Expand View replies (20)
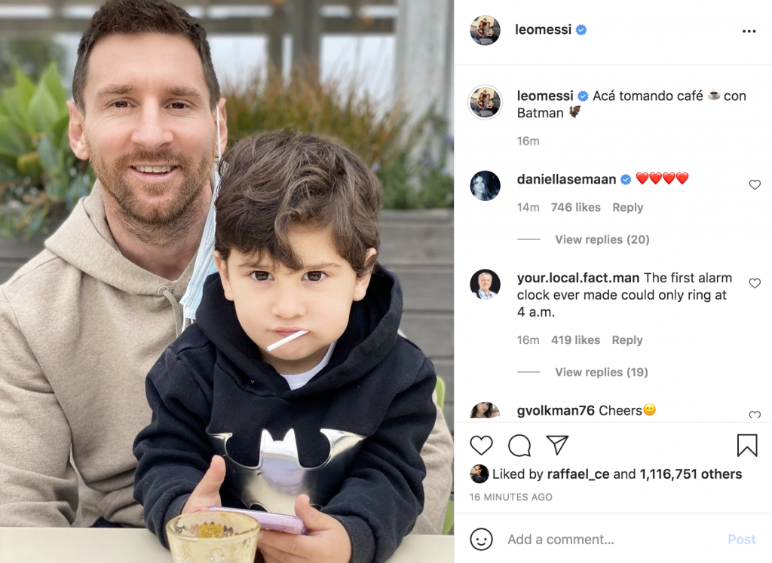 602,239
